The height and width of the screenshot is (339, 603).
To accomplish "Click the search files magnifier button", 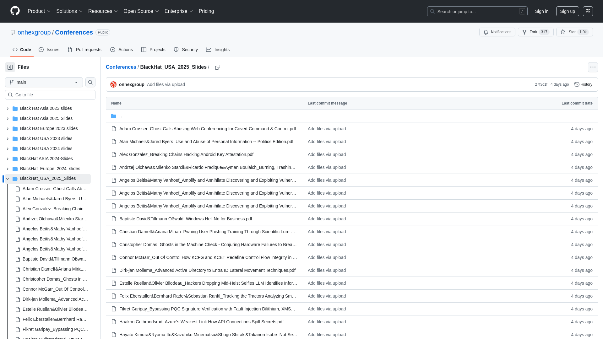I will [x=90, y=82].
